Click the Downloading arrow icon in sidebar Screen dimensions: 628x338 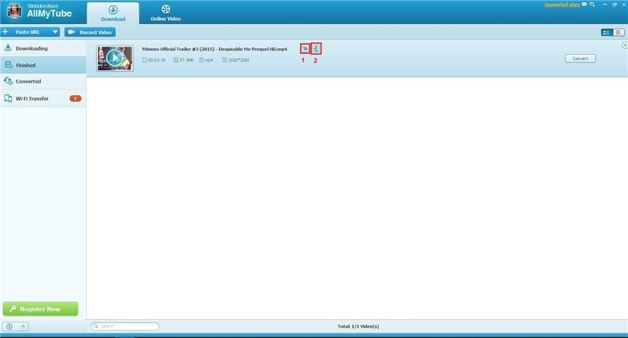(8, 48)
